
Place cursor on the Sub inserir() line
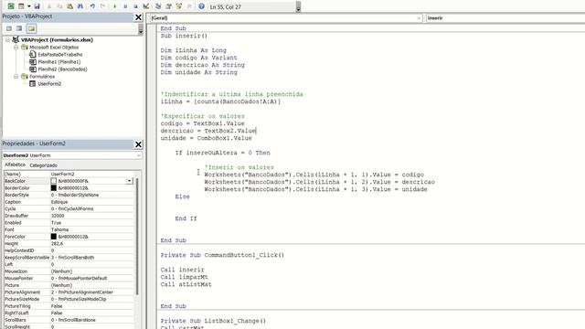tap(184, 36)
